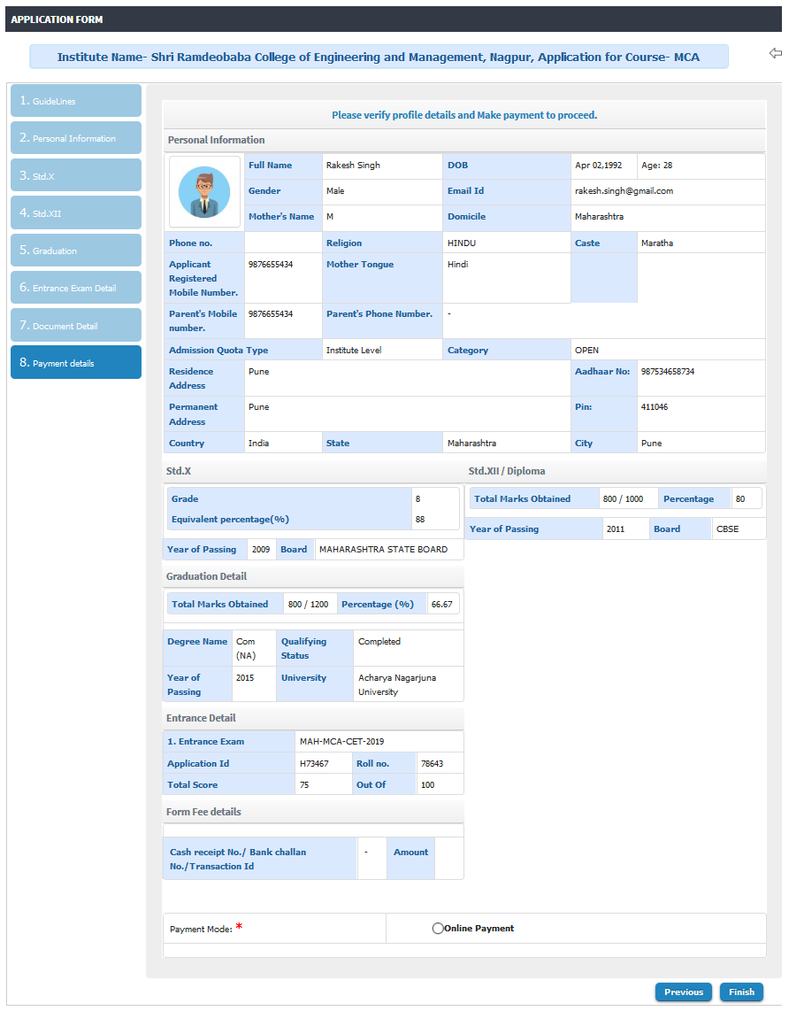The image size is (789, 1011).
Task: Click the graduation percentage 66.67
Action: [x=442, y=604]
